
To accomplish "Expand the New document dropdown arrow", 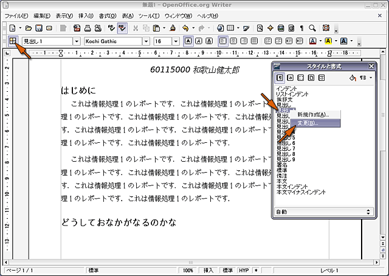I will point(20,28).
